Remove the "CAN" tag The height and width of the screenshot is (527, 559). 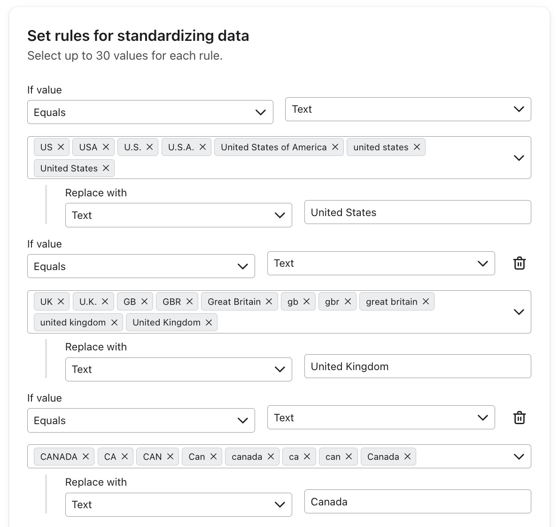tap(170, 457)
